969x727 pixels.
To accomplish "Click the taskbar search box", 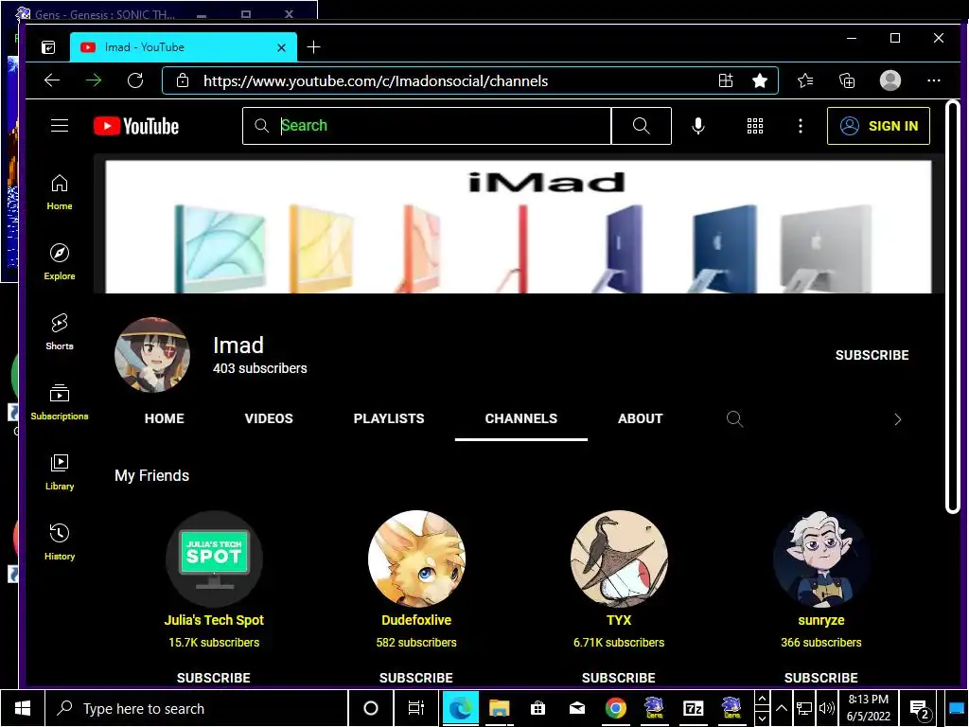I will (196, 708).
